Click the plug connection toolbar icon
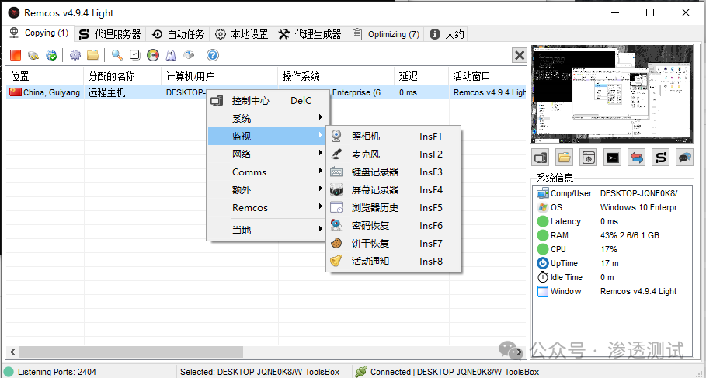Screen dimensions: 706x378 [33, 55]
